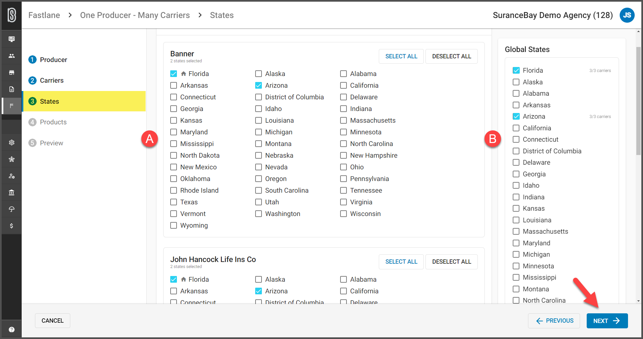
Task: Uncheck Florida in the Banner section
Action: click(174, 74)
